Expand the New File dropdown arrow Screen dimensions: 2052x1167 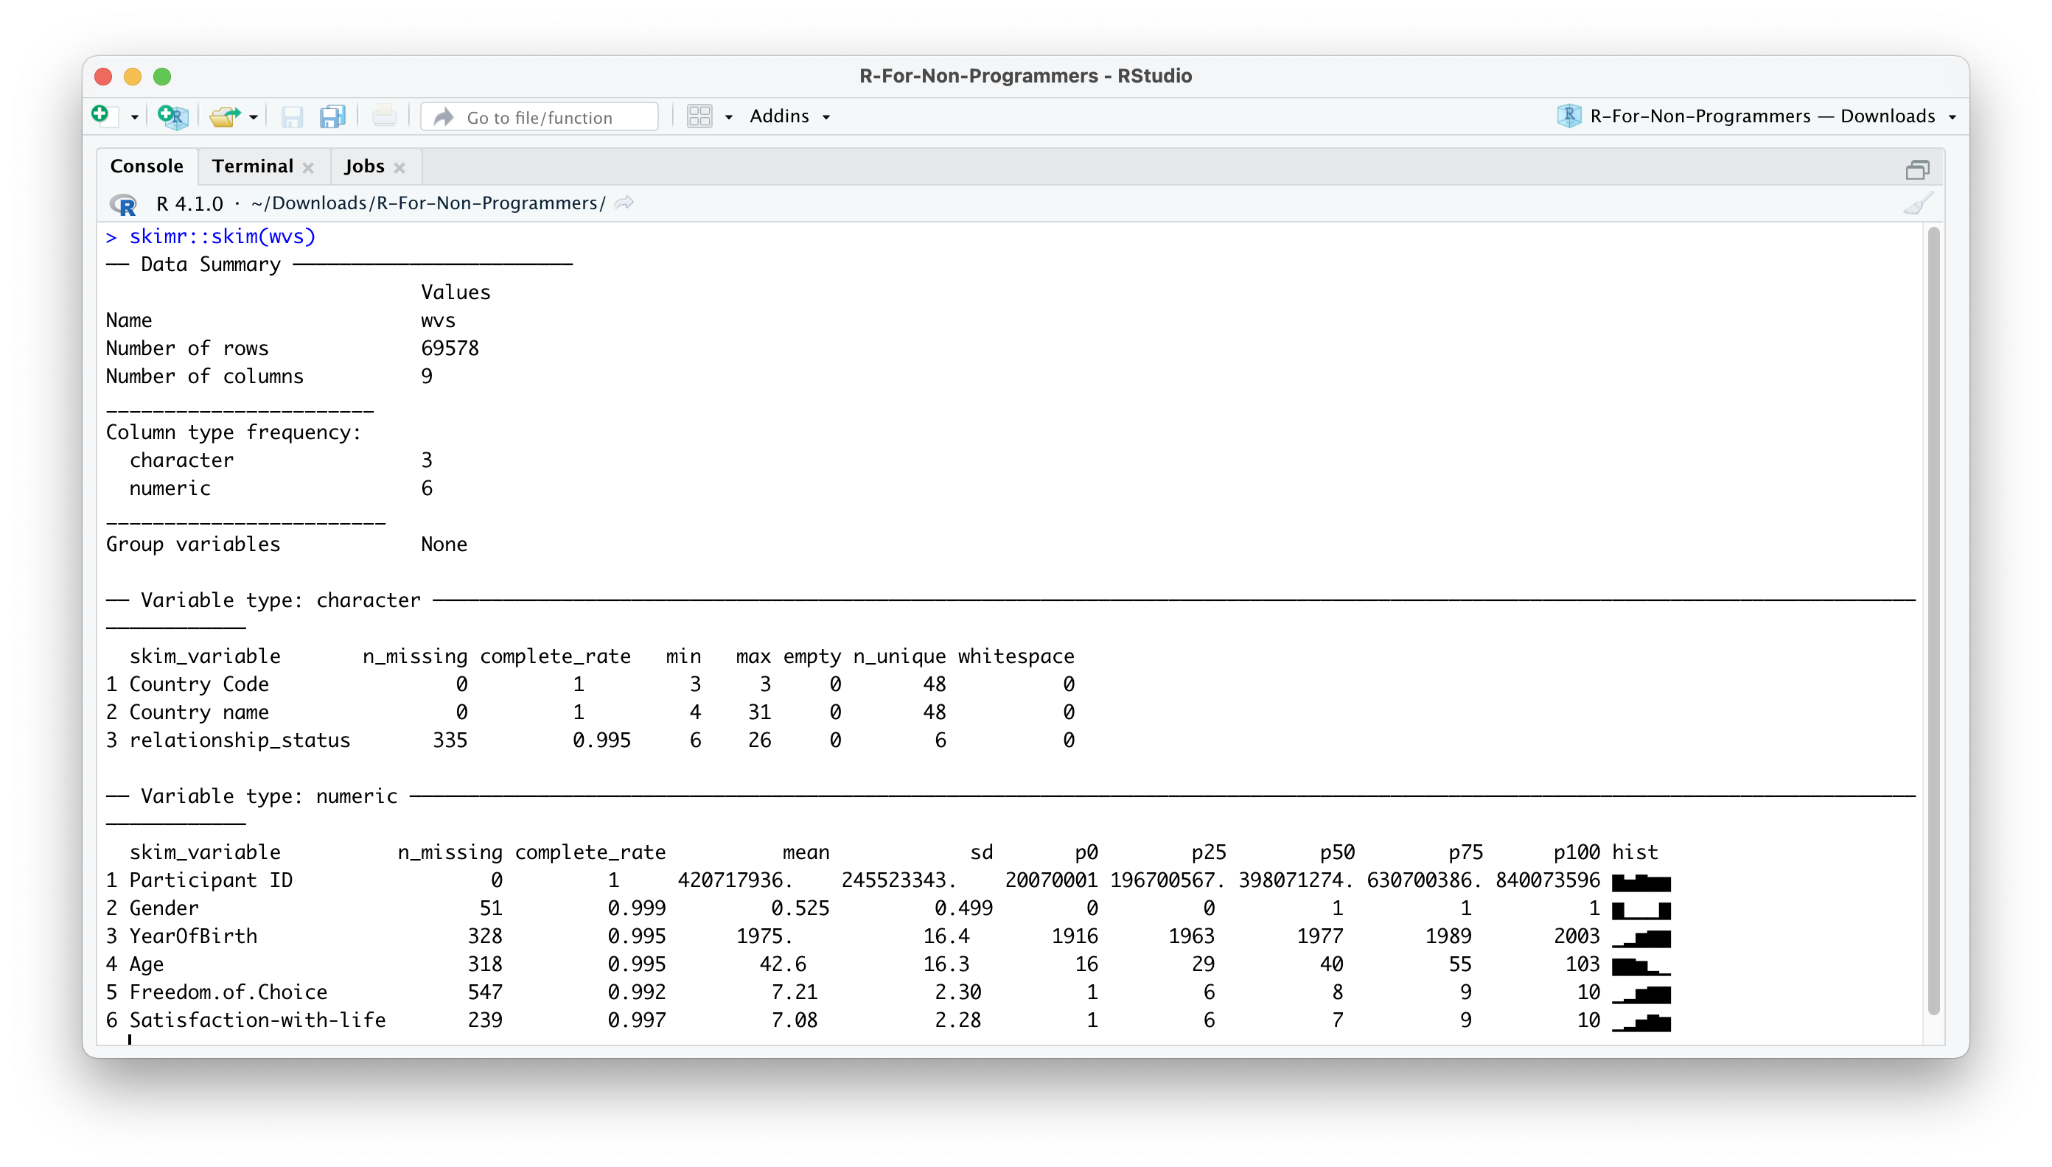click(x=135, y=118)
